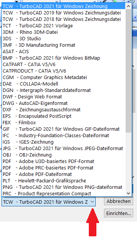Choose FBX Filmbox format
Viewport: 137px width, 239px height.
click(x=64, y=123)
